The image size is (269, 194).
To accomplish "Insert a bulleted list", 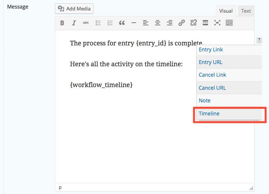I will [x=98, y=23].
